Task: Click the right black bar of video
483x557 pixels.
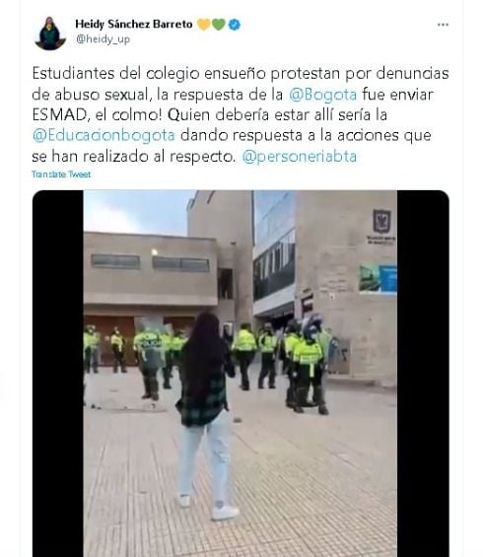Action: pyautogui.click(x=423, y=374)
